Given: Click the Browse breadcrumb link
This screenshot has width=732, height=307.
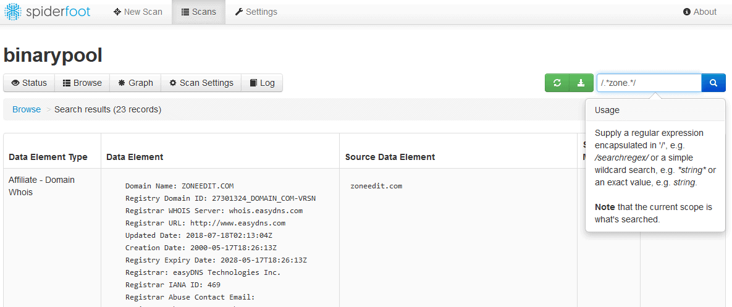Looking at the screenshot, I should [27, 109].
